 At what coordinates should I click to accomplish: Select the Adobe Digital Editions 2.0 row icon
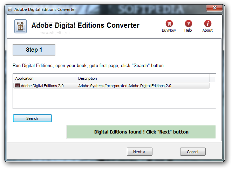point(18,85)
